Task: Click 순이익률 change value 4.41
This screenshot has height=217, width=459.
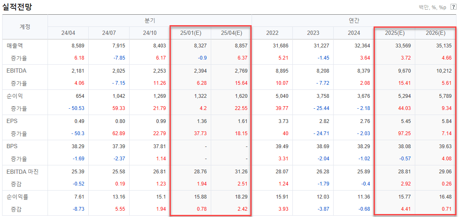Action: pyautogui.click(x=406, y=209)
